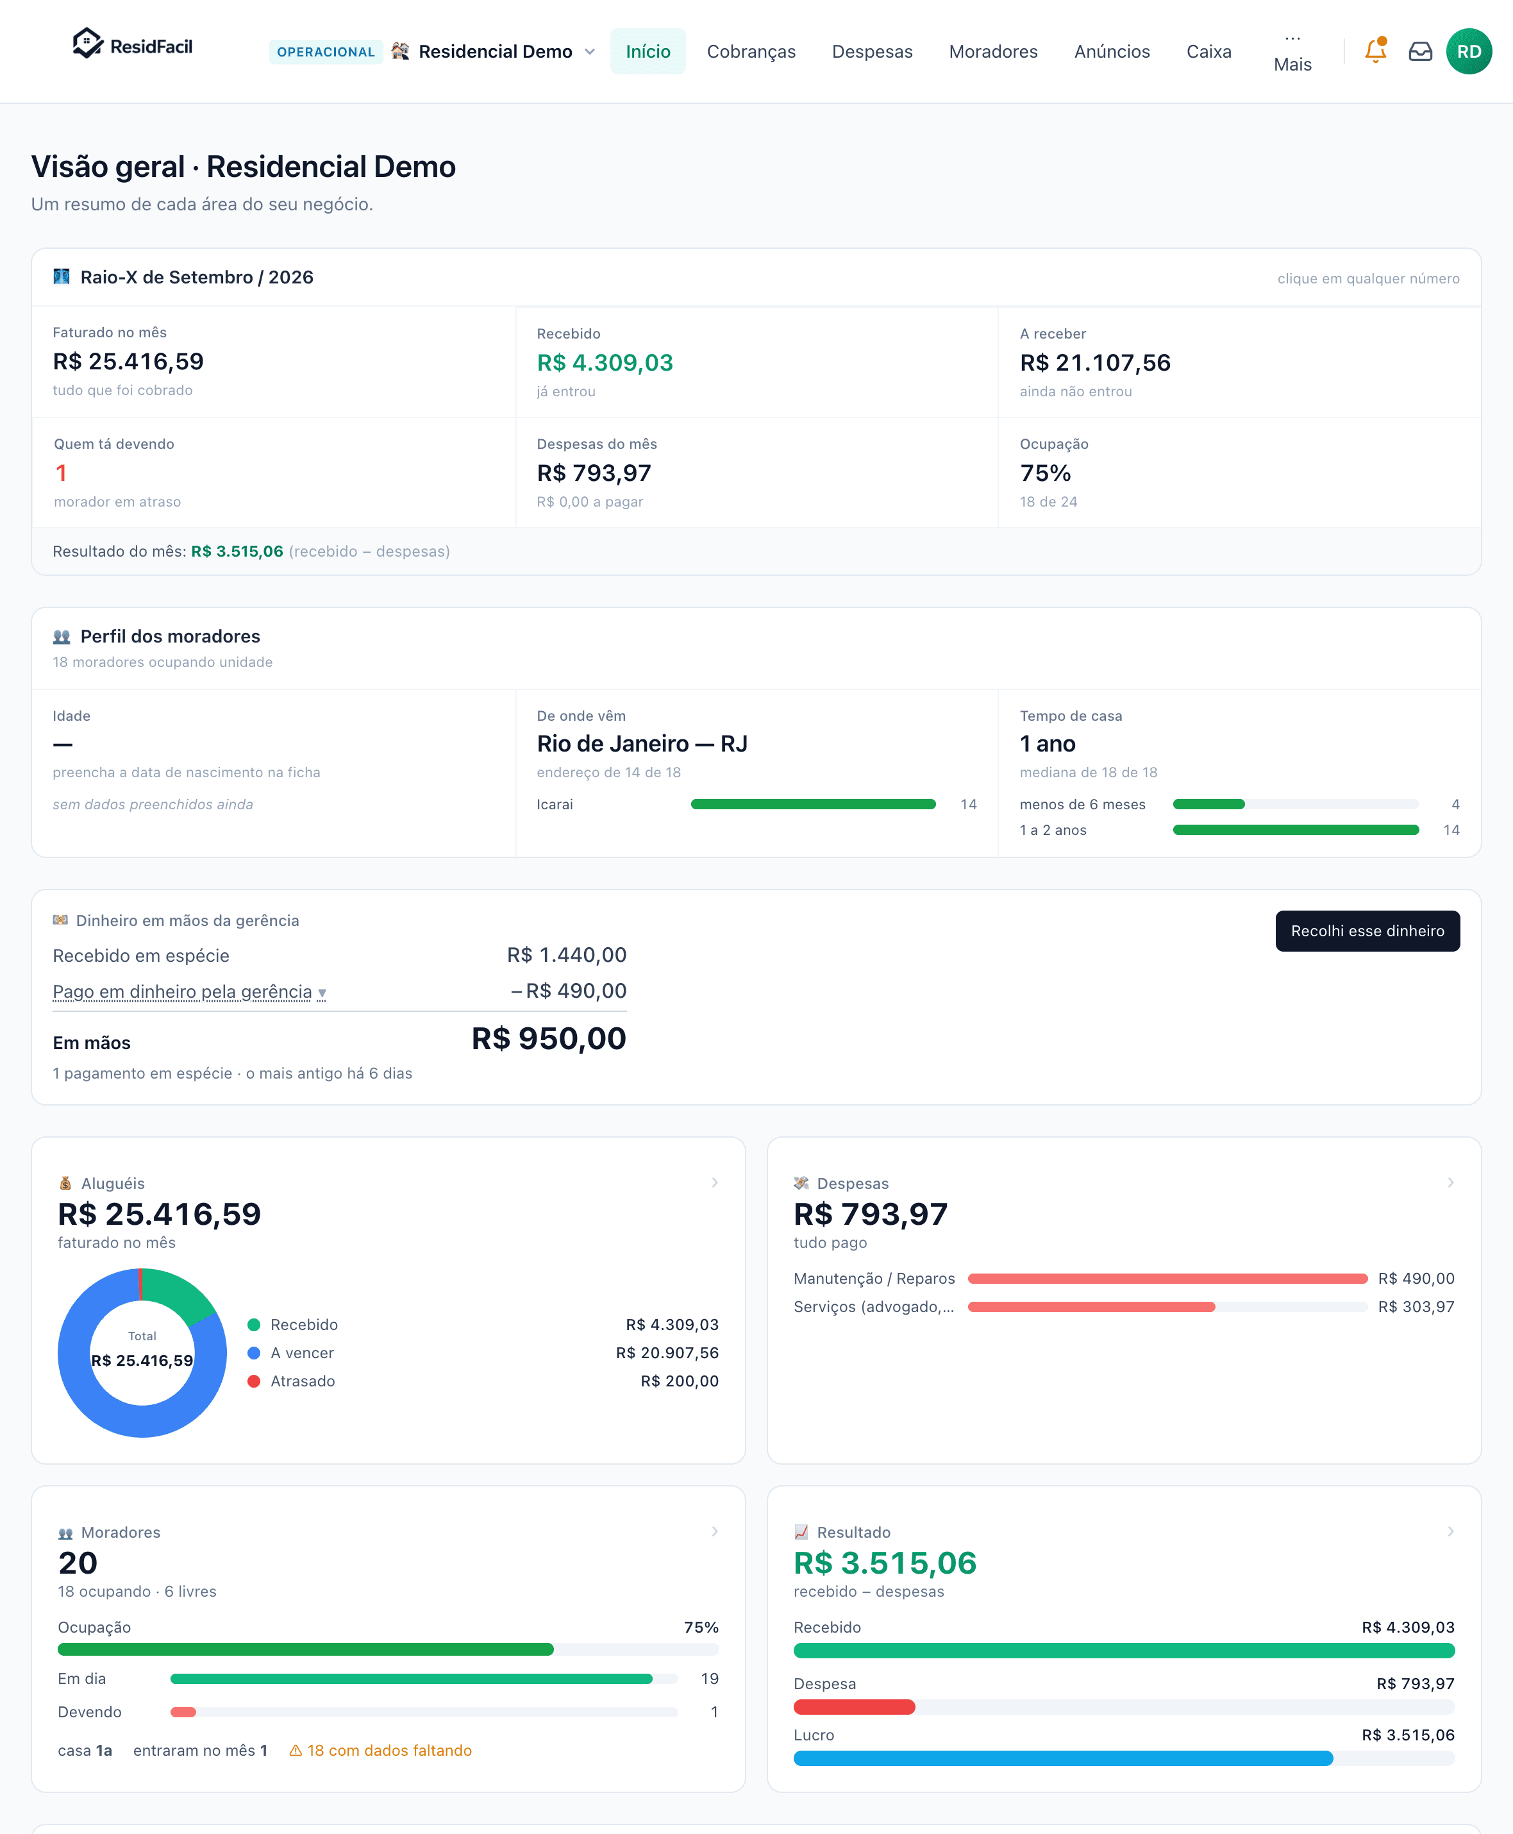Click the Resultado chart icon
The image size is (1513, 1834).
click(801, 1531)
